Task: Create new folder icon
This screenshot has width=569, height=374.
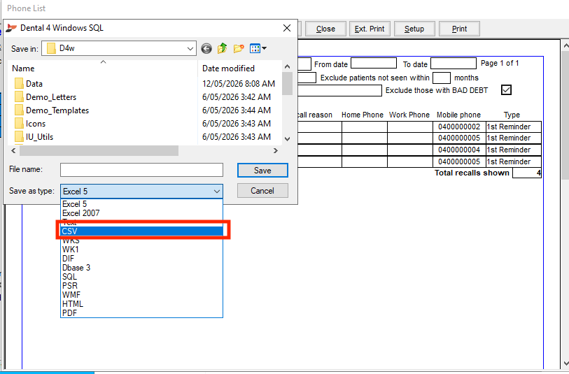Action: tap(239, 48)
